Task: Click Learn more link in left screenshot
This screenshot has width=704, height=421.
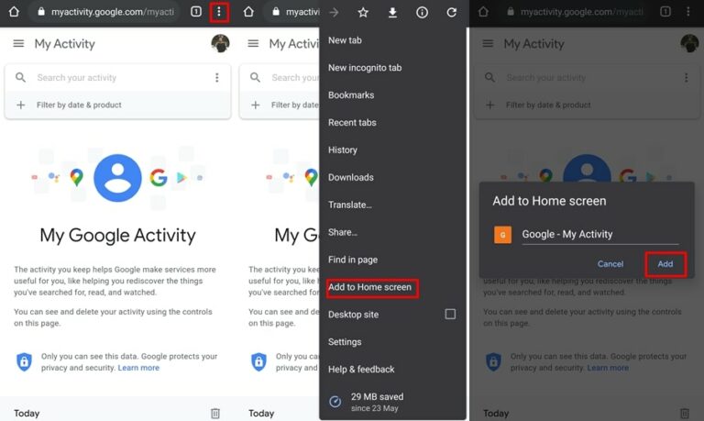Action: [x=138, y=368]
